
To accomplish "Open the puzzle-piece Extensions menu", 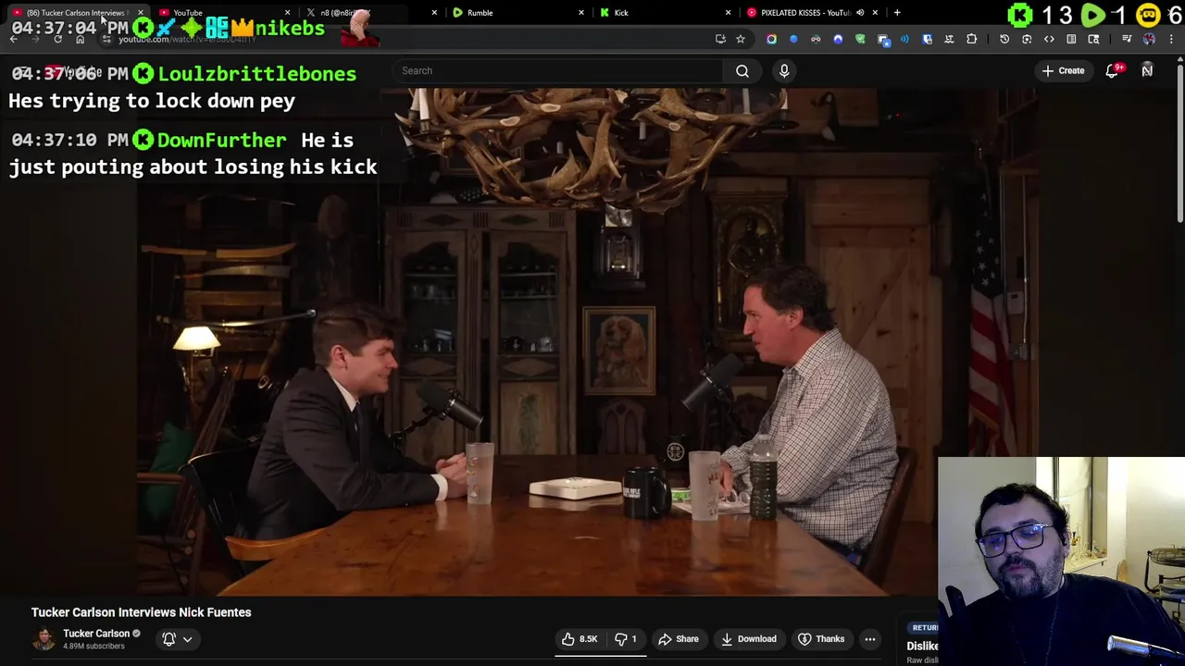I will 971,39.
